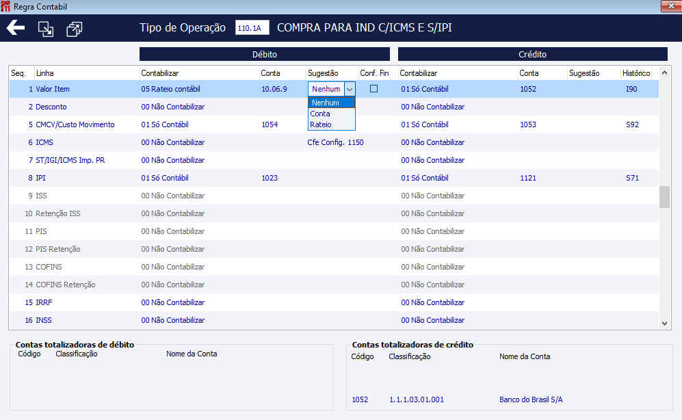Open the Sugestão dropdown arrow

[350, 89]
